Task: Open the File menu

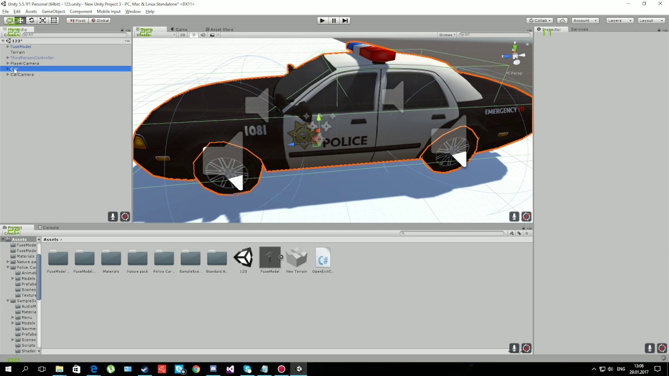Action: 5,11
